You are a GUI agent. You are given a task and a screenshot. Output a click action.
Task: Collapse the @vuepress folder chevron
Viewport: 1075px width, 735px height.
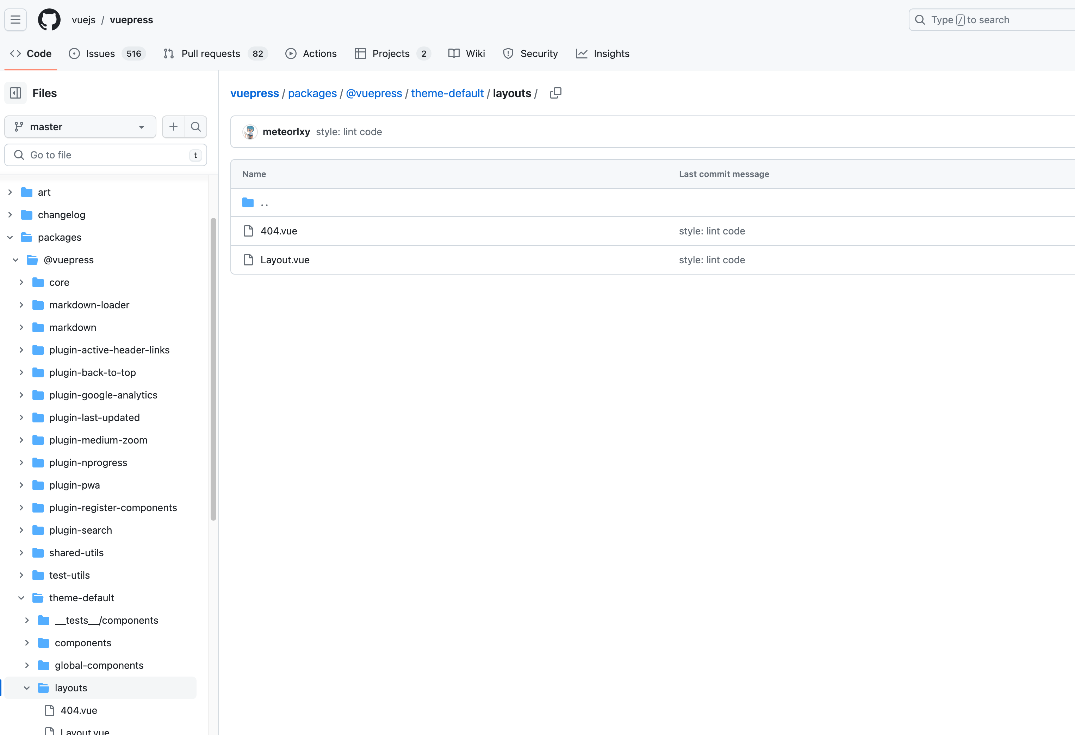click(15, 260)
